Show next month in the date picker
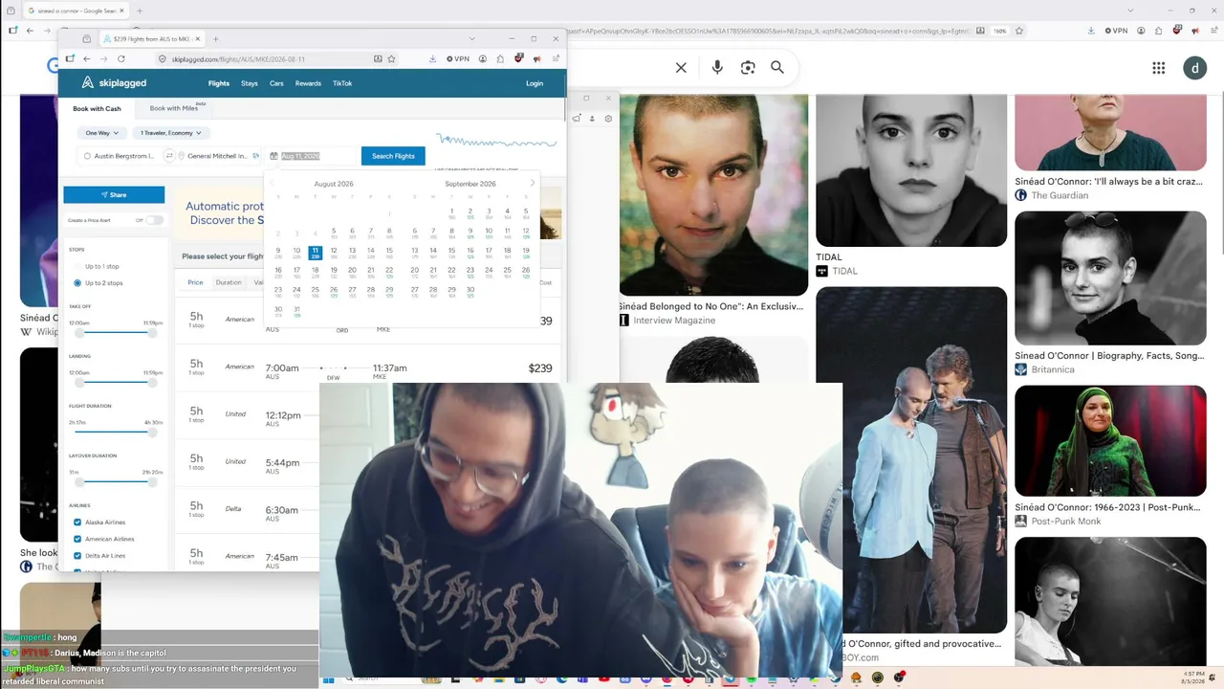 (533, 184)
